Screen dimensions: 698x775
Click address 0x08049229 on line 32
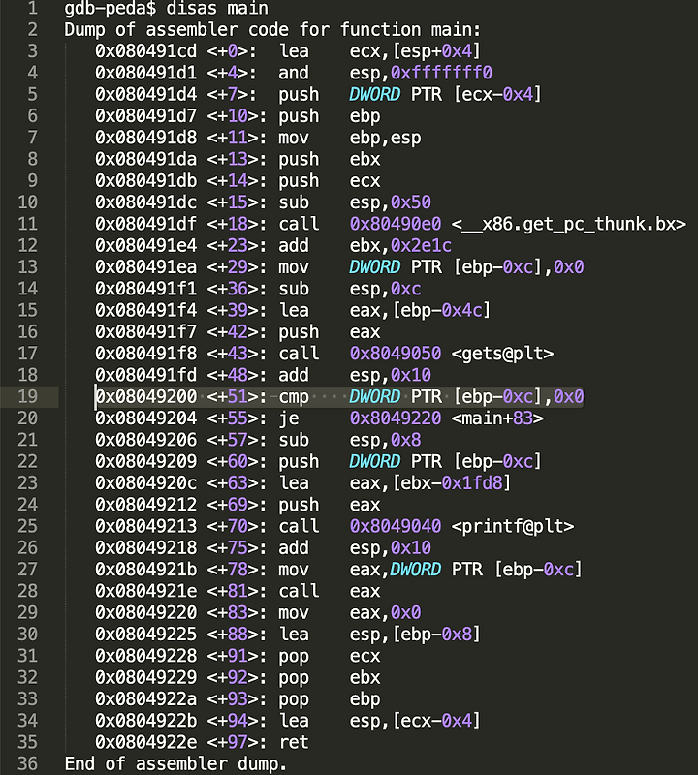click(x=146, y=678)
